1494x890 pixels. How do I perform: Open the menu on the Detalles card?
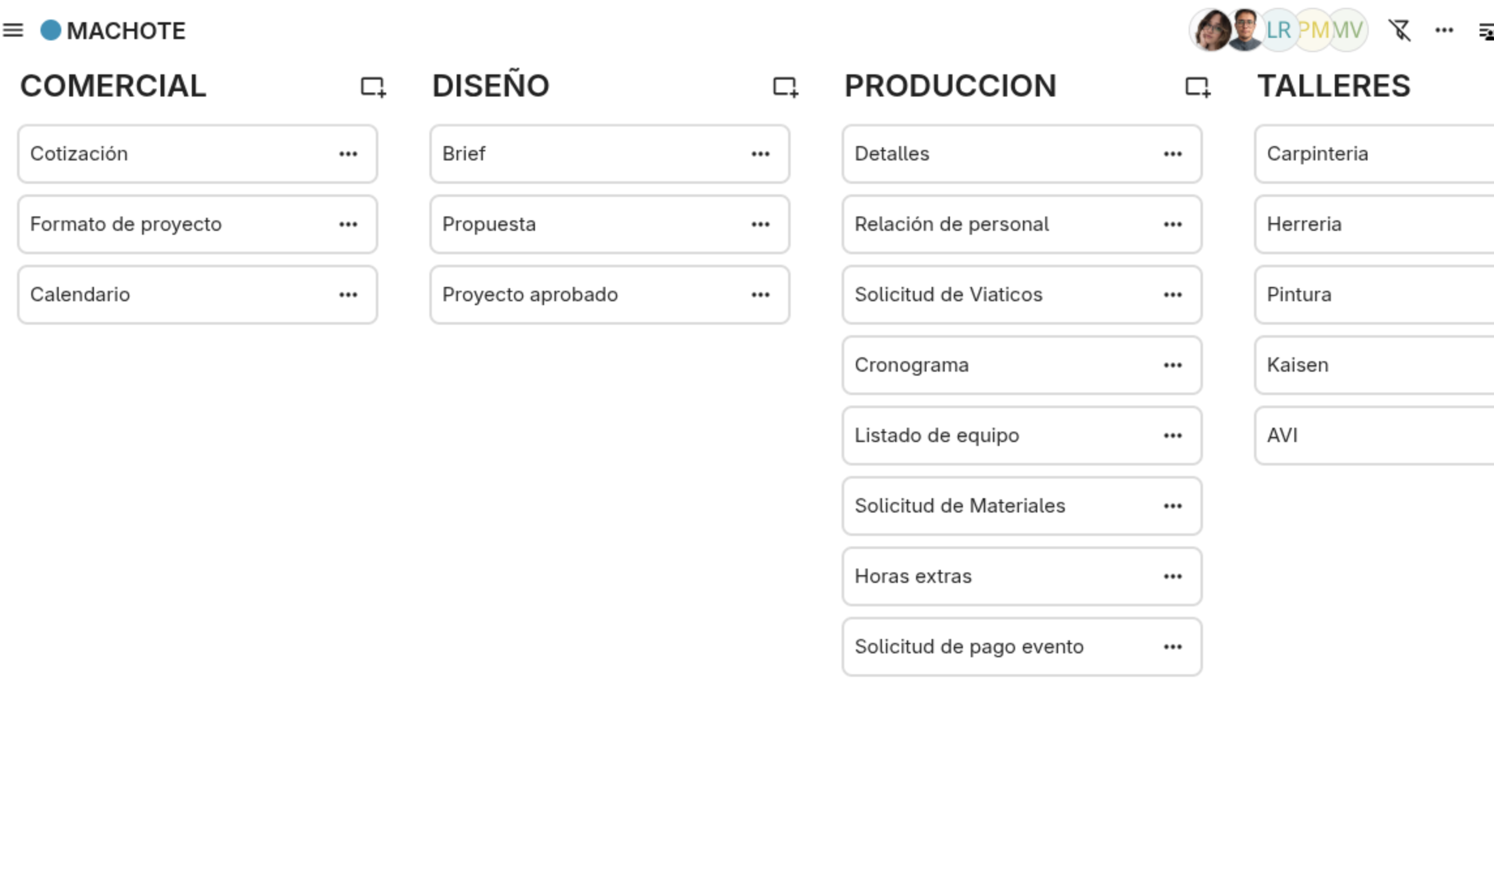tap(1173, 154)
